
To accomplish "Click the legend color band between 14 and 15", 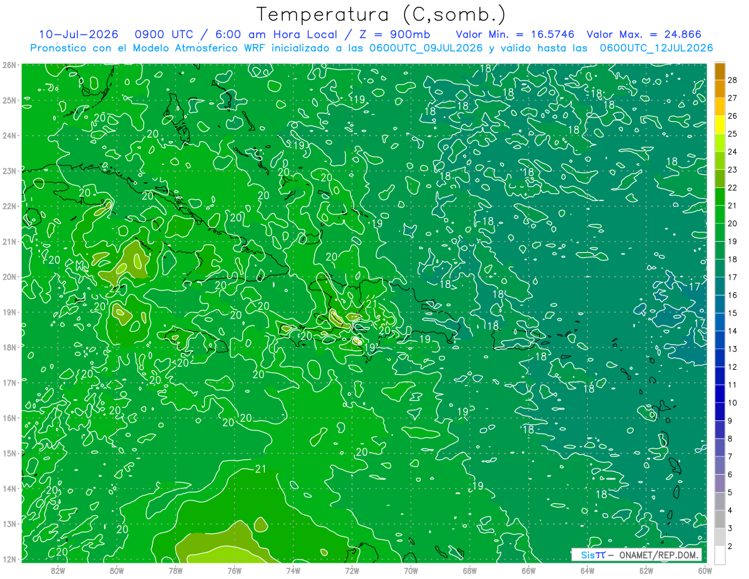I will (x=720, y=322).
